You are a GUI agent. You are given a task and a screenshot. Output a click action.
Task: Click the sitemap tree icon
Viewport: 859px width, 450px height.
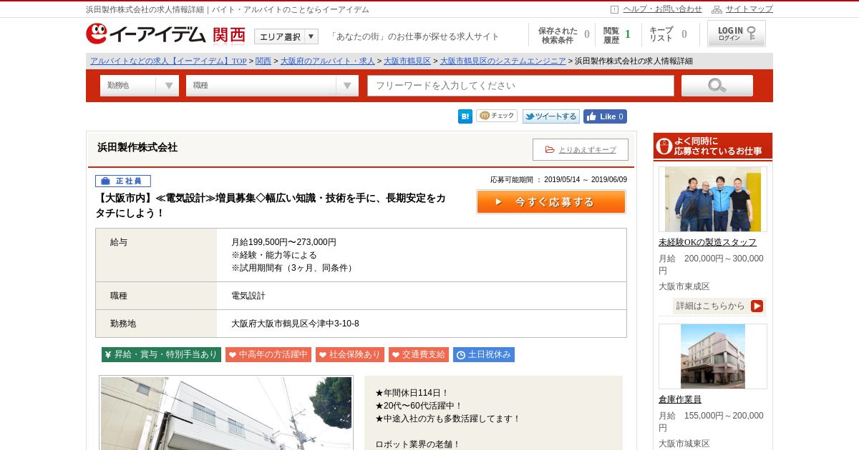click(x=717, y=9)
